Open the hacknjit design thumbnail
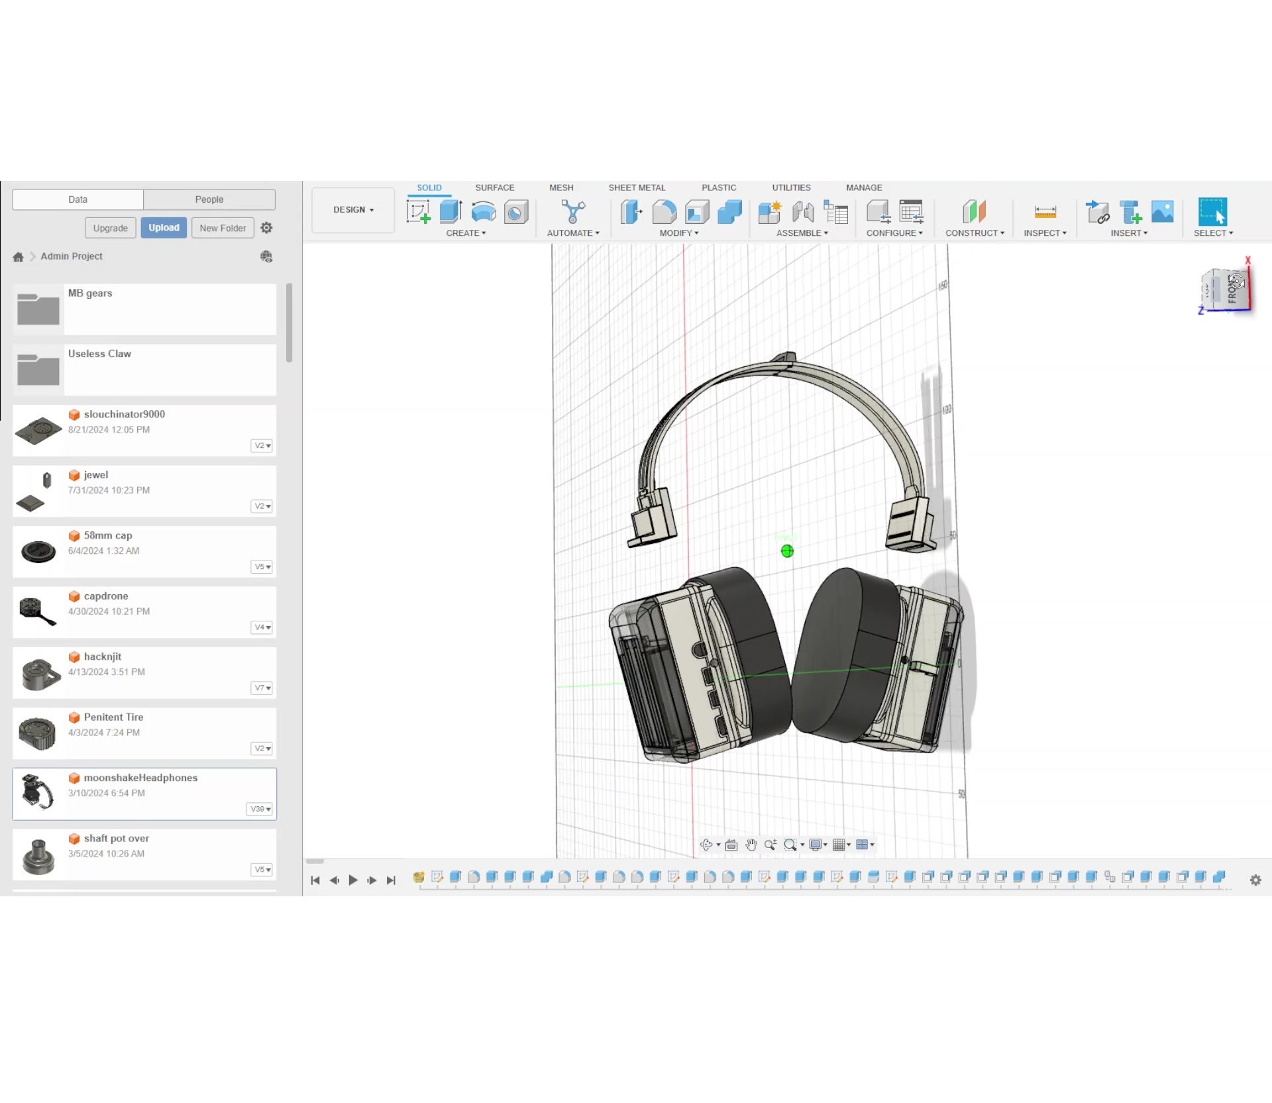1272x1103 pixels. tap(38, 673)
